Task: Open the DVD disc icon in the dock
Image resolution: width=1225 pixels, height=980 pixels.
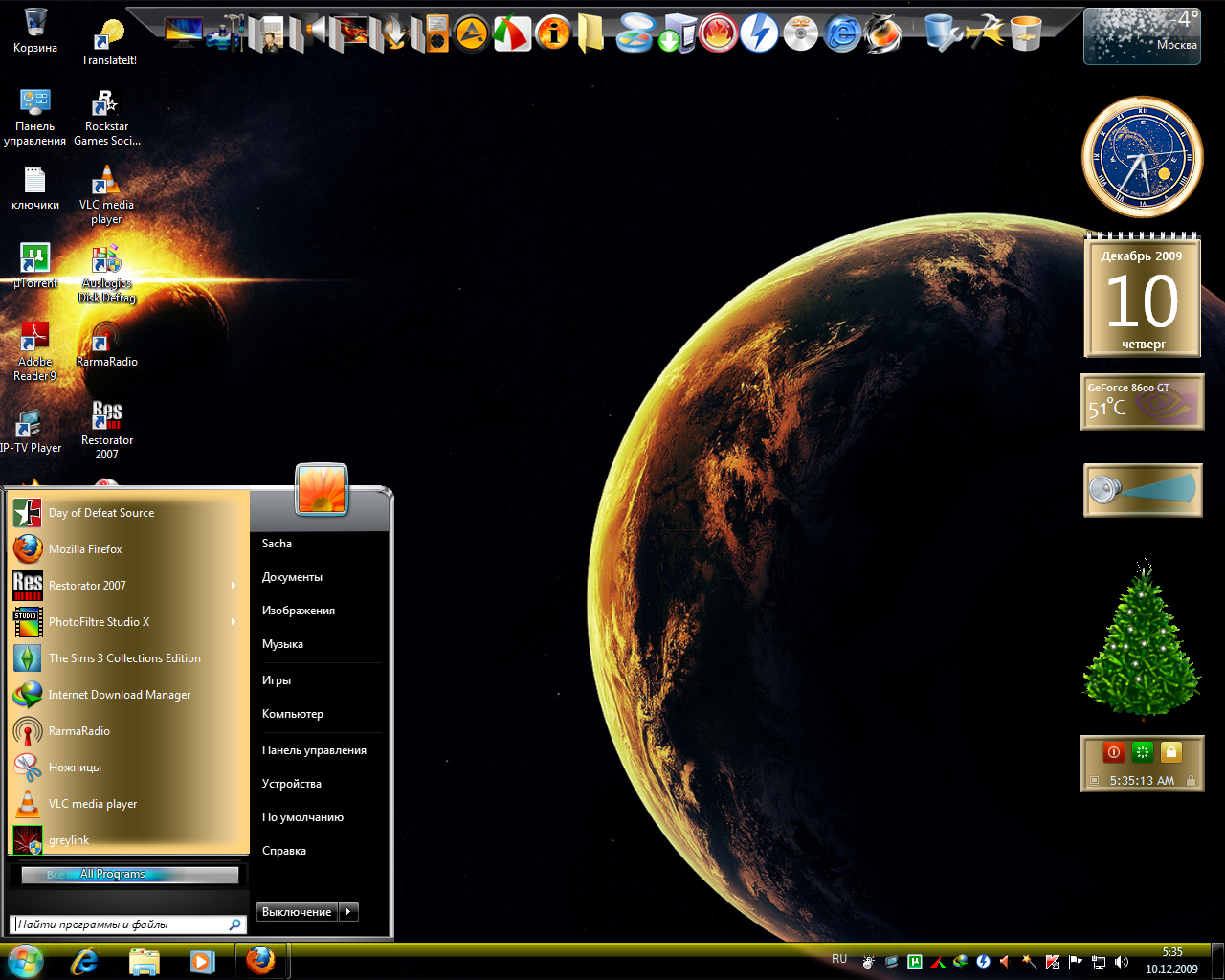Action: coord(800,34)
